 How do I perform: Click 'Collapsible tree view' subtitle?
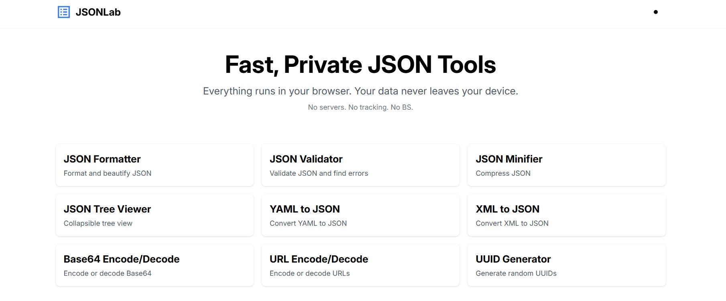tap(98, 223)
